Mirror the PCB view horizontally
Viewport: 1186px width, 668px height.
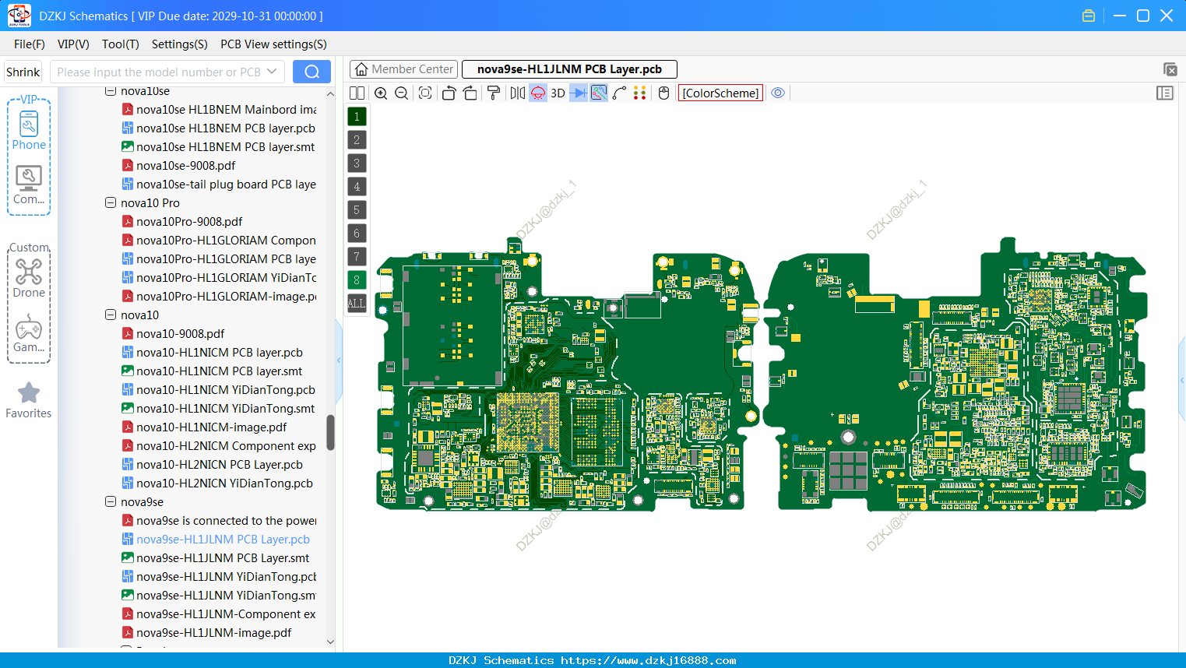click(518, 93)
